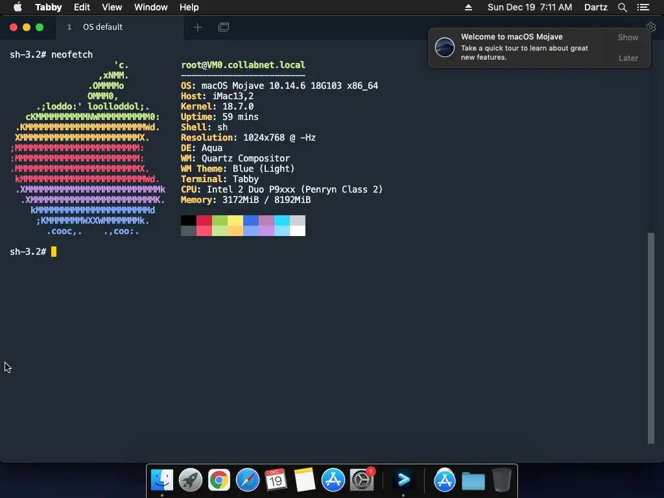Click the black color block in neofetch palette
This screenshot has height=498, width=664.
click(x=189, y=220)
